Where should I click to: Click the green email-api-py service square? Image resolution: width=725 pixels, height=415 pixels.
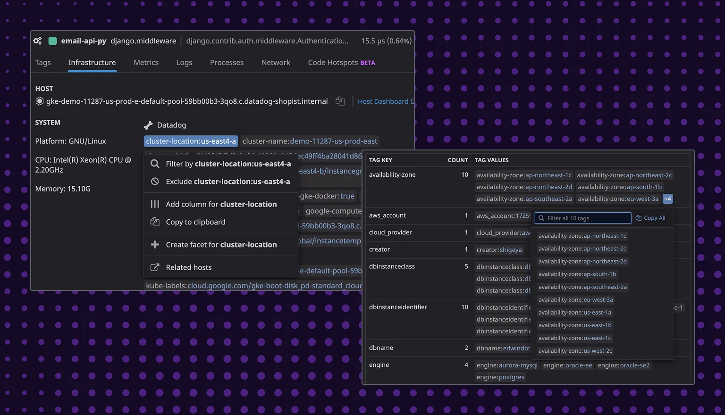click(53, 41)
